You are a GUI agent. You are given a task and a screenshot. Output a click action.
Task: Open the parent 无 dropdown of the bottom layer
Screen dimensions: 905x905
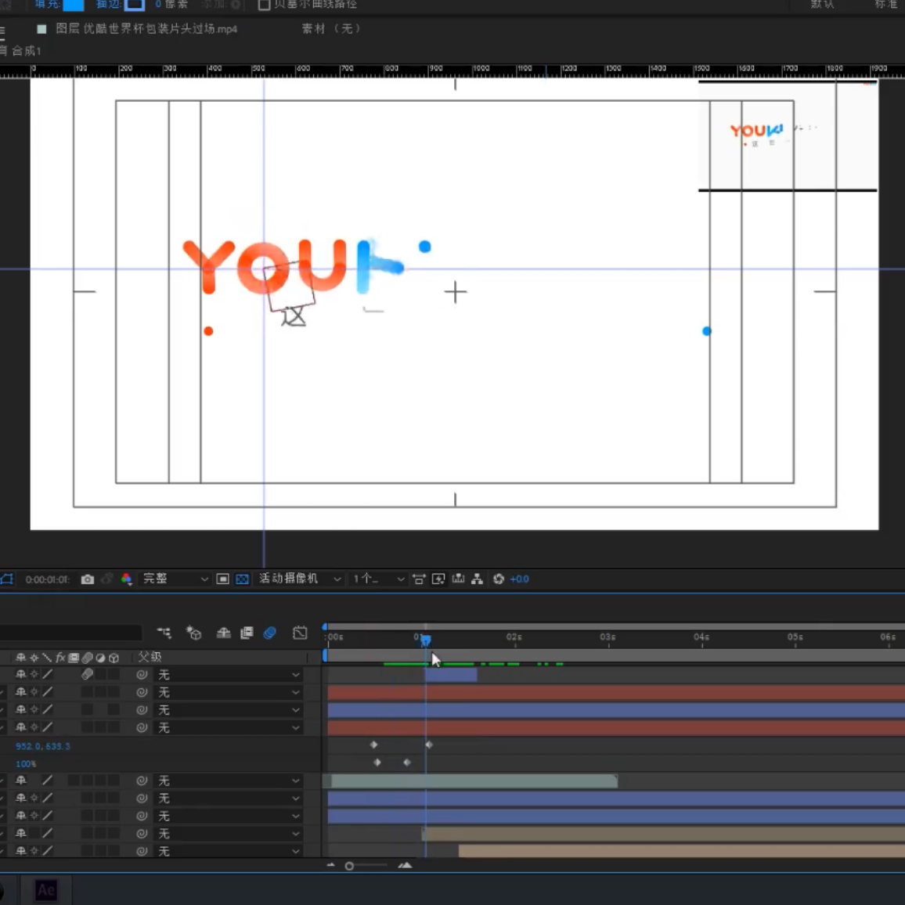point(229,851)
